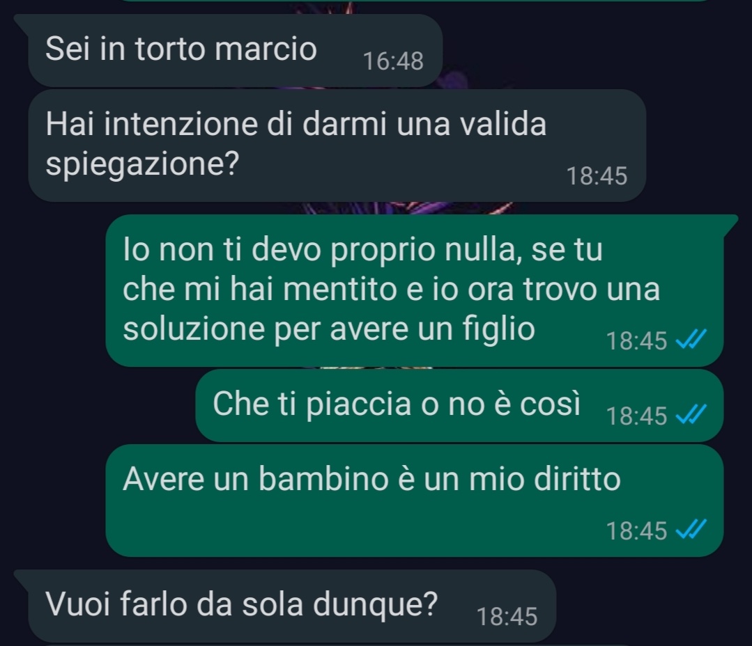Select the 'Che ti piaccia o no è così' message
The height and width of the screenshot is (646, 752).
[x=459, y=405]
